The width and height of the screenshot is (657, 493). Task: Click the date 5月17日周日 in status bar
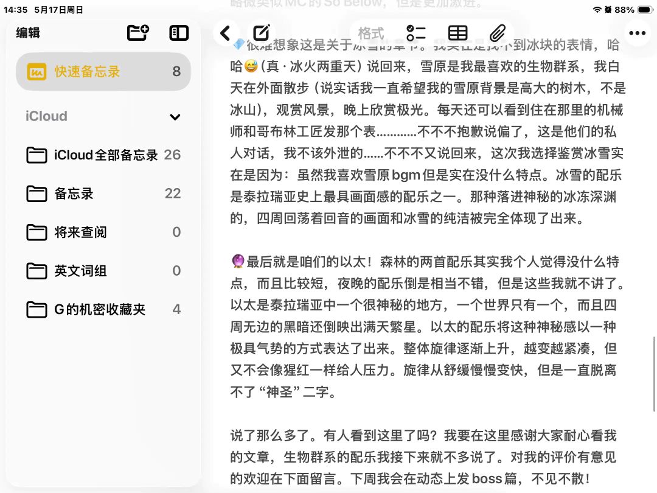(58, 10)
